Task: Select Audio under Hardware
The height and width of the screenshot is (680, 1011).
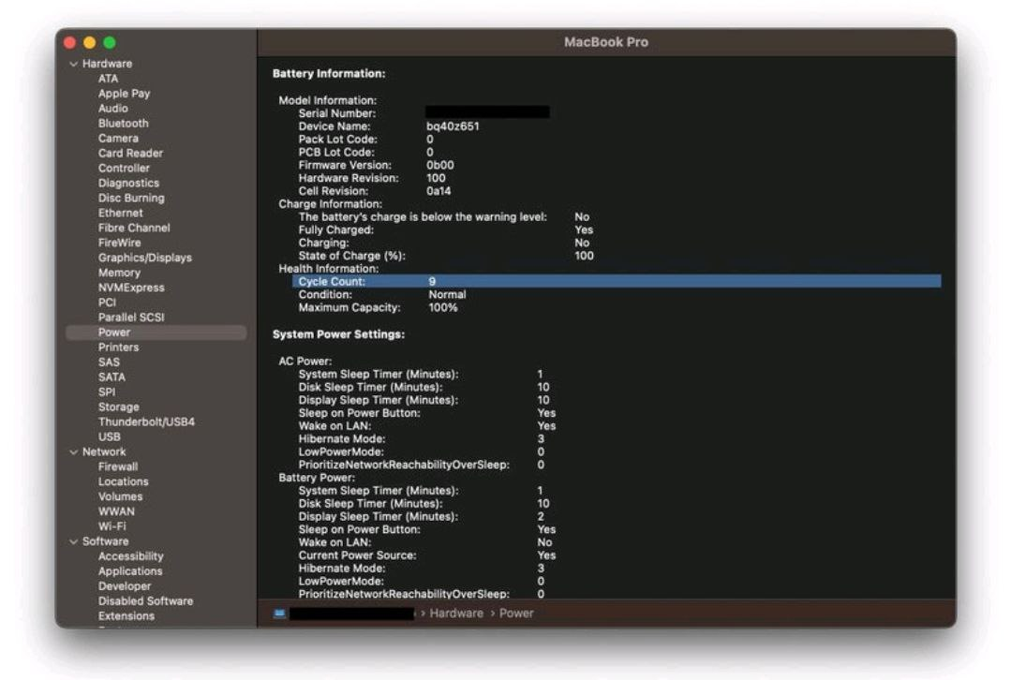Action: tap(112, 109)
